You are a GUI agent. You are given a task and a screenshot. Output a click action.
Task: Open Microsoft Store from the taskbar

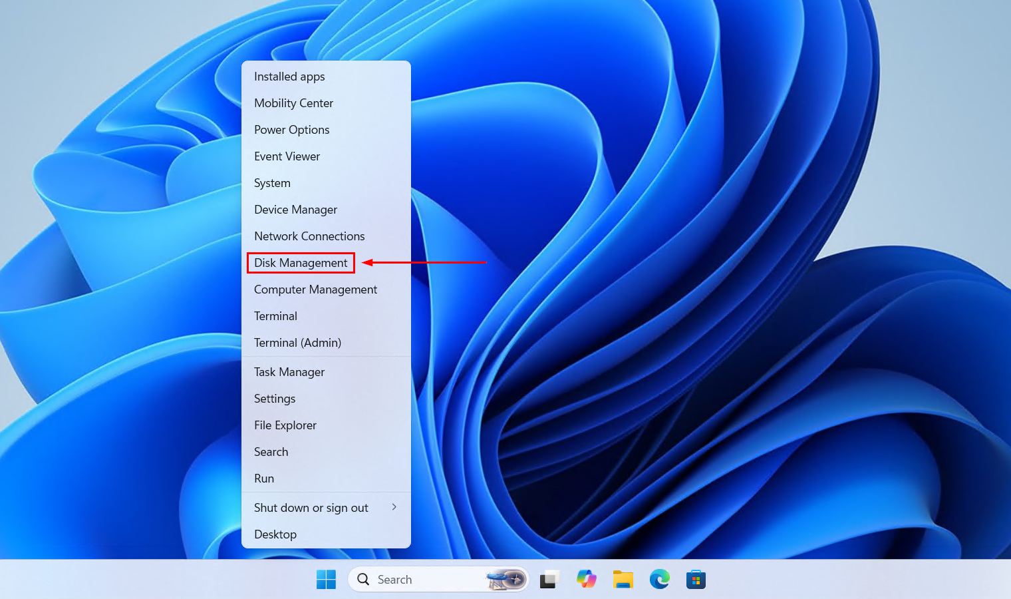click(696, 579)
